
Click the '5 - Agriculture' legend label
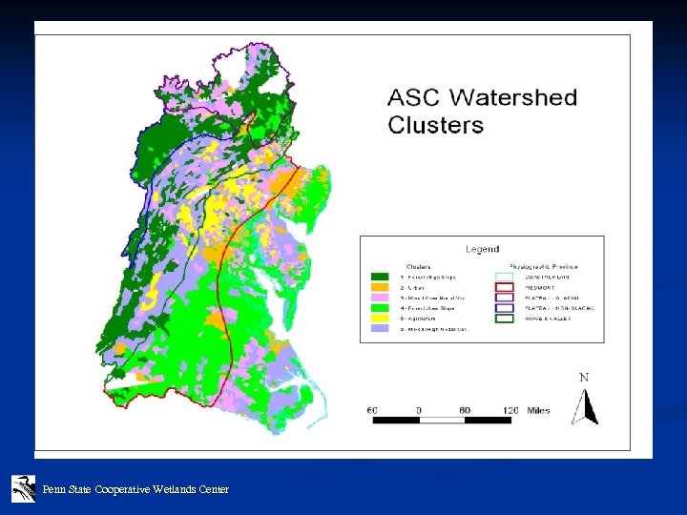coord(418,319)
